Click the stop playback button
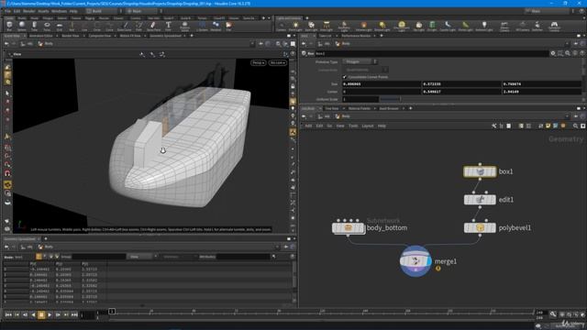 click(41, 315)
